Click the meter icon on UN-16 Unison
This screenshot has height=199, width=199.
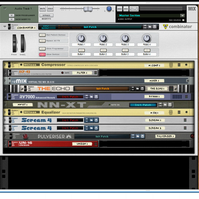[96, 144]
